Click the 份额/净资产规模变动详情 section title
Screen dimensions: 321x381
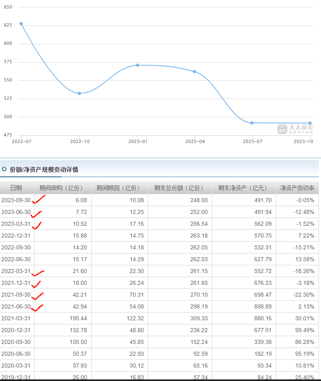point(44,170)
